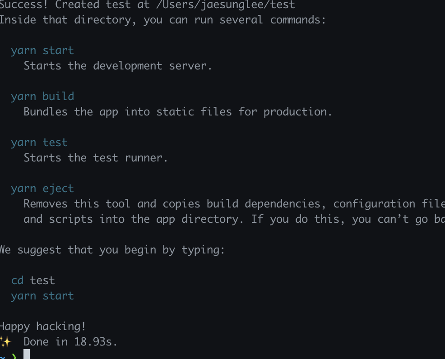
Task: Click 'Starts the development server.' description
Action: tap(118, 66)
